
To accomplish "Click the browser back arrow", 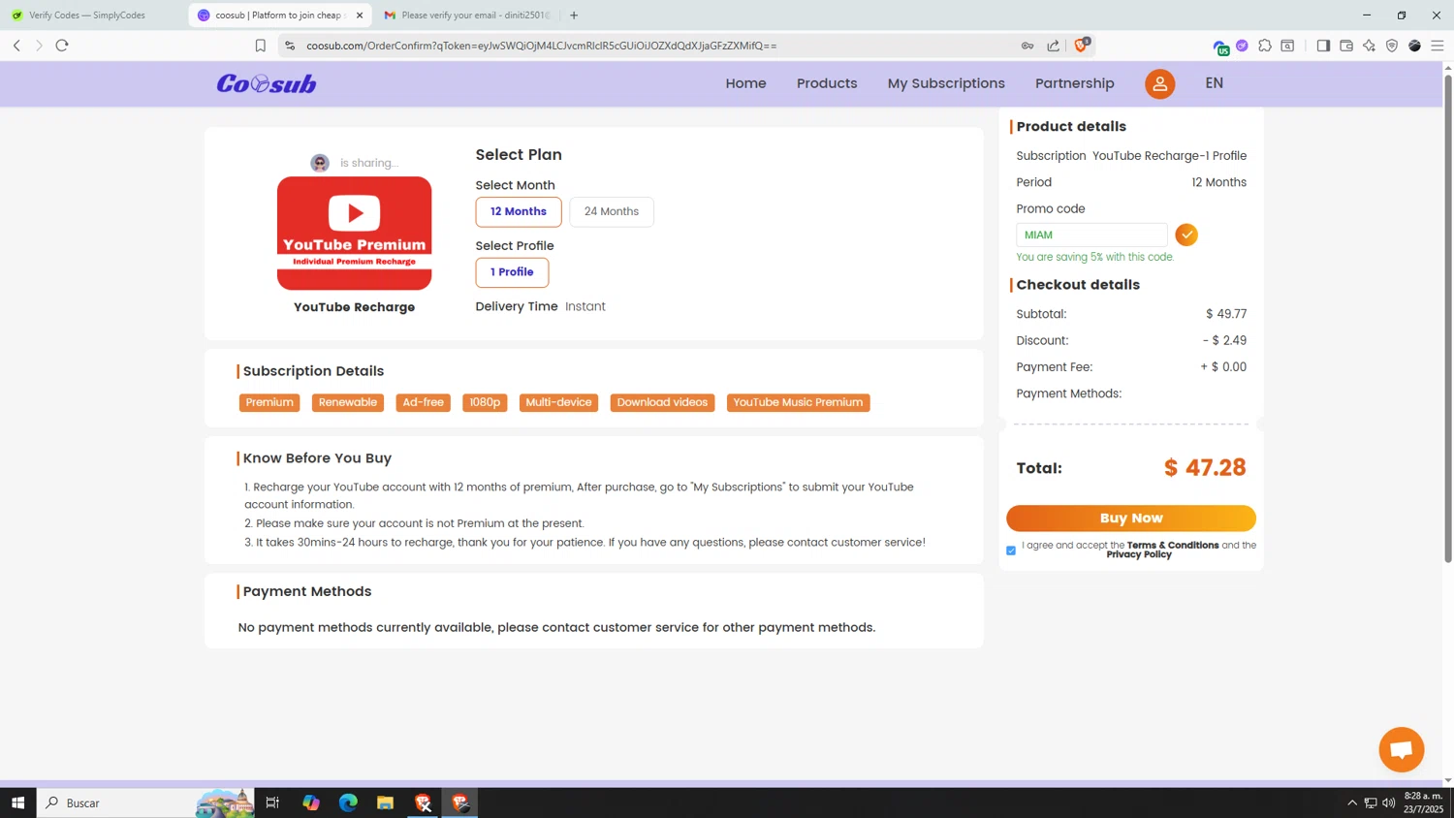I will [16, 46].
